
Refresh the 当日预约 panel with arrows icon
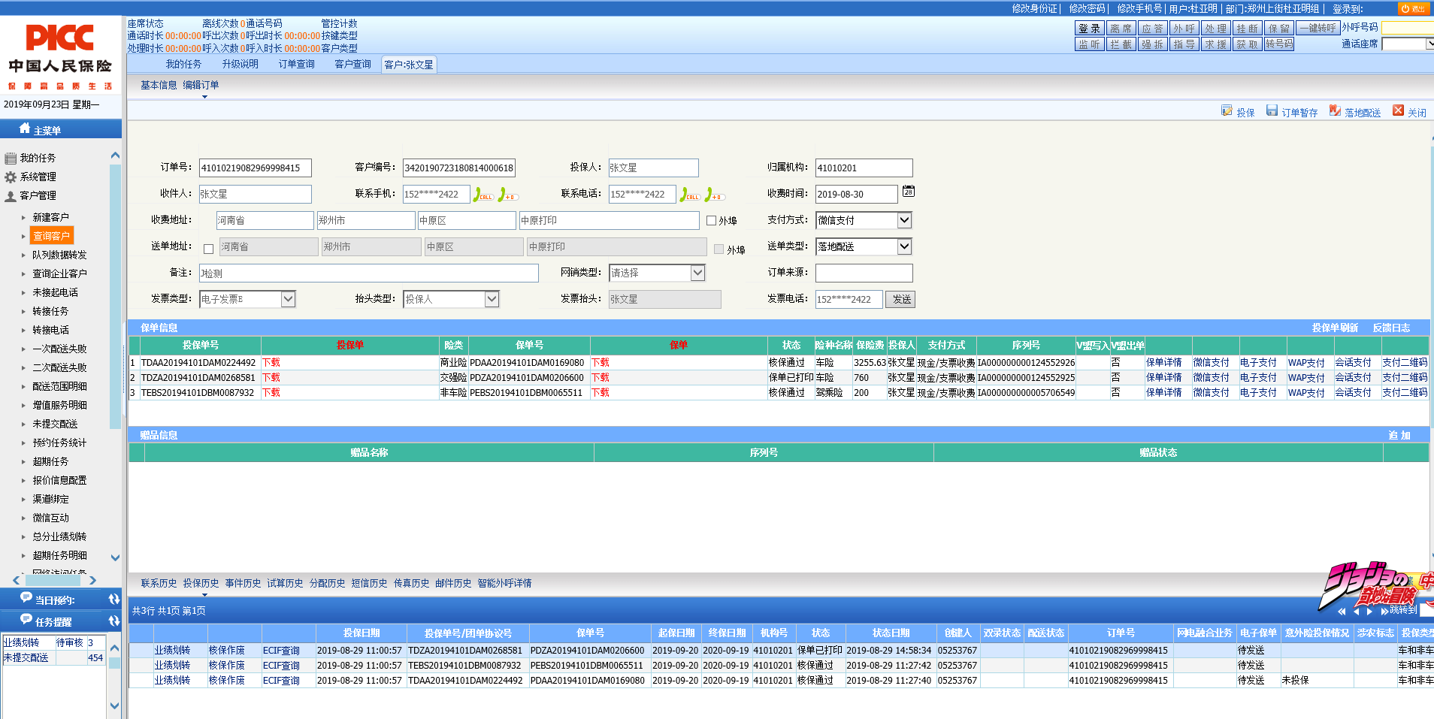pyautogui.click(x=113, y=600)
